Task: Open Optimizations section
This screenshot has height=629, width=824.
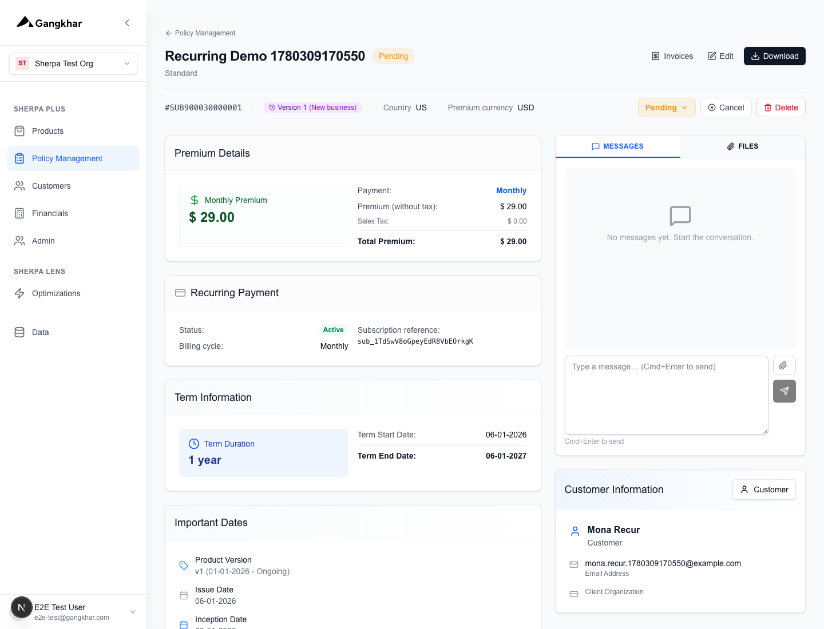Action: 73,293
